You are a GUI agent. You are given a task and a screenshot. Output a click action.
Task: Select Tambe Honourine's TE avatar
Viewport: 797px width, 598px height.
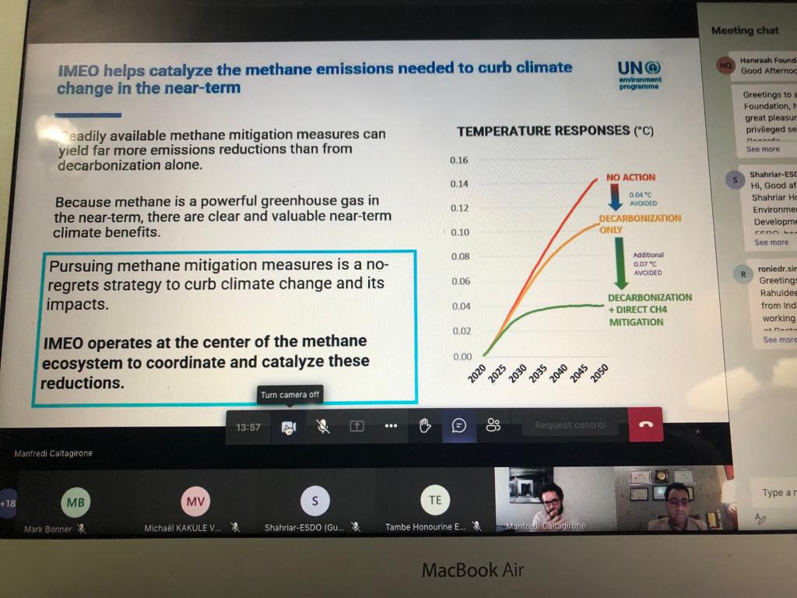[435, 500]
